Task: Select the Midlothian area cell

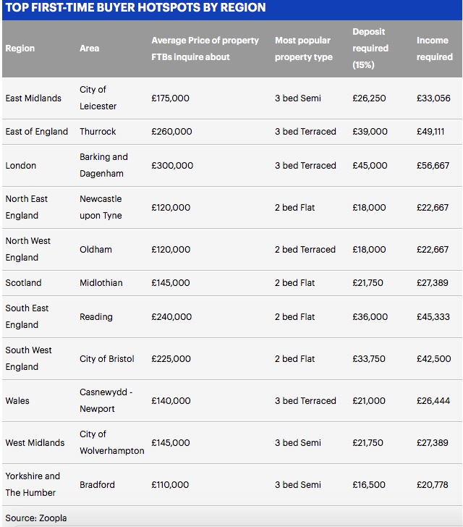Action: [x=101, y=282]
